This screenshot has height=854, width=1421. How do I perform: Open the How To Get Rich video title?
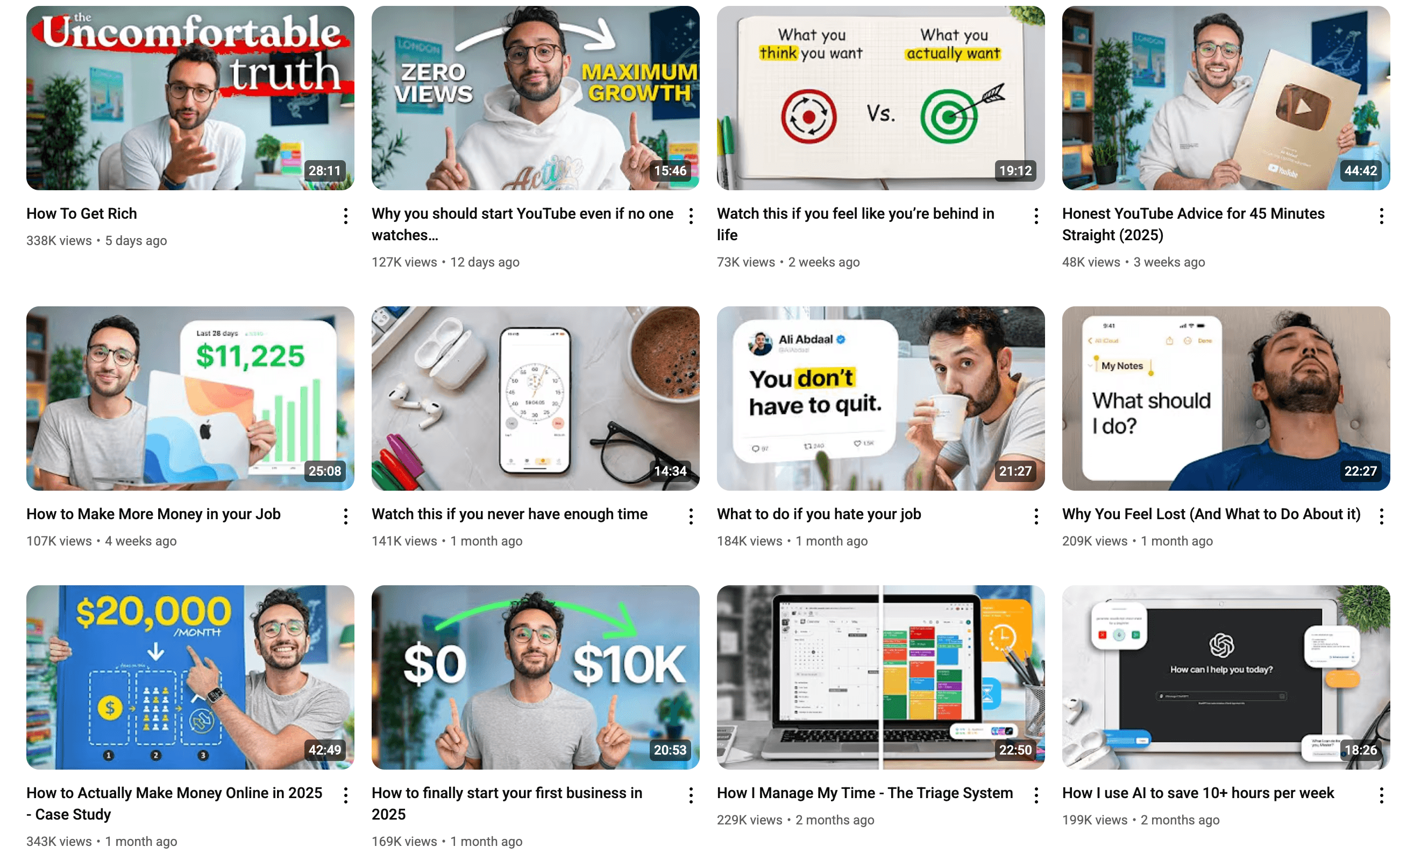[x=82, y=213]
